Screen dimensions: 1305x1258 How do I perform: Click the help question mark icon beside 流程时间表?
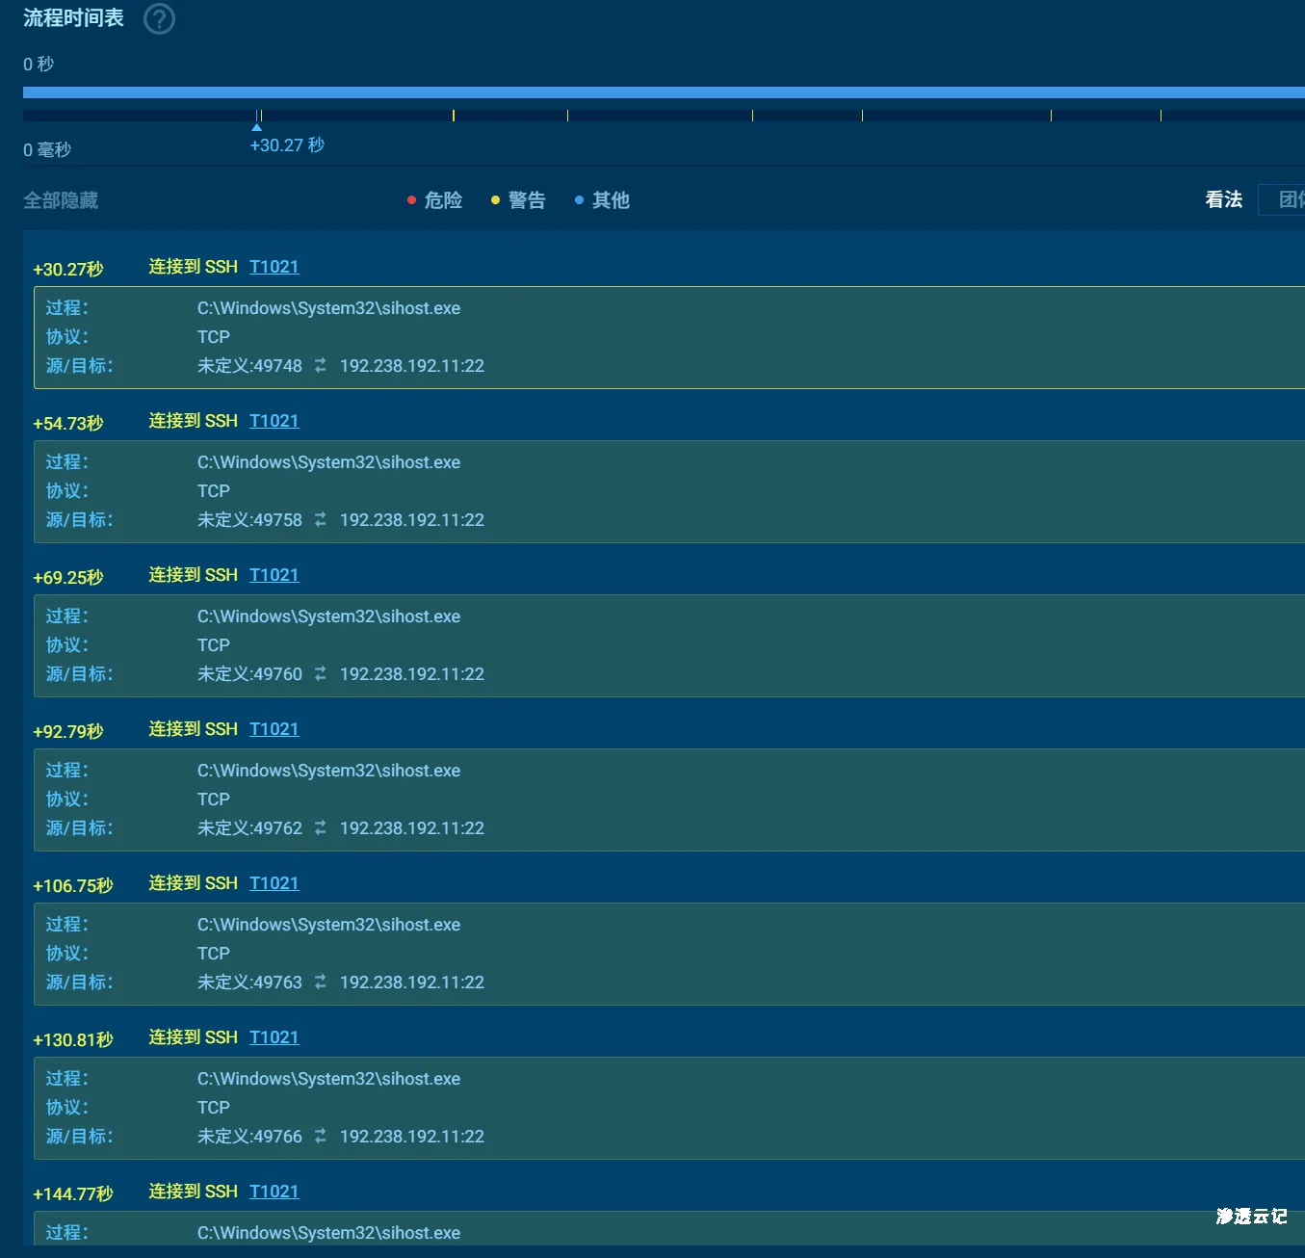tap(159, 19)
